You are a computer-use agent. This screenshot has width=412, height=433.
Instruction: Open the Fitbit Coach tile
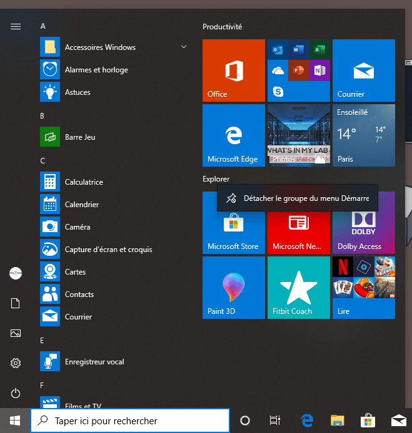pyautogui.click(x=298, y=288)
